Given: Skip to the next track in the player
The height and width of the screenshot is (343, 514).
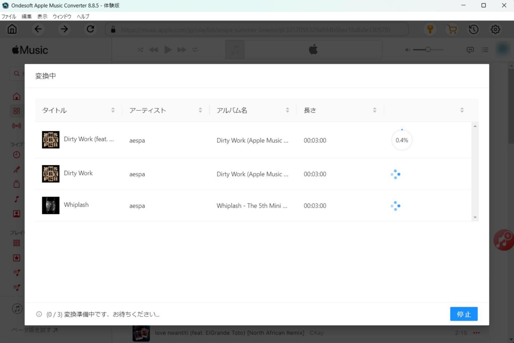Looking at the screenshot, I should click(x=182, y=50).
